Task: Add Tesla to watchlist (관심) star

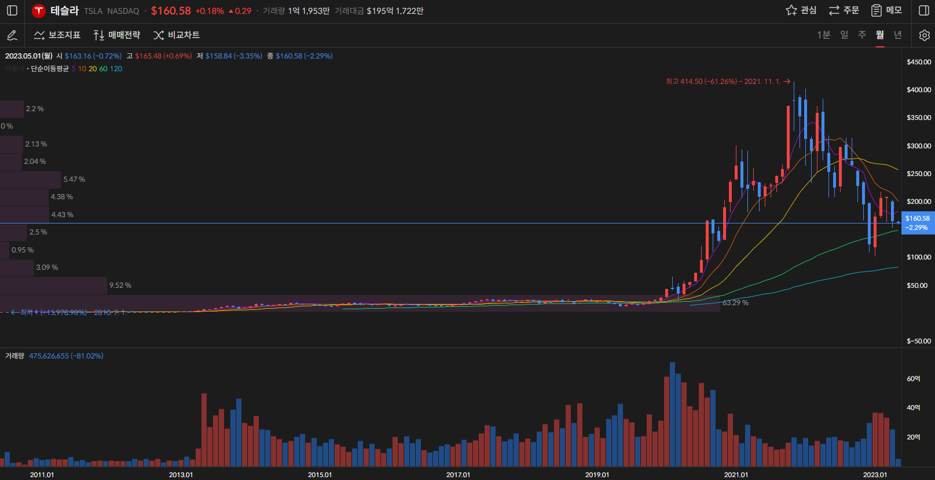Action: click(801, 10)
